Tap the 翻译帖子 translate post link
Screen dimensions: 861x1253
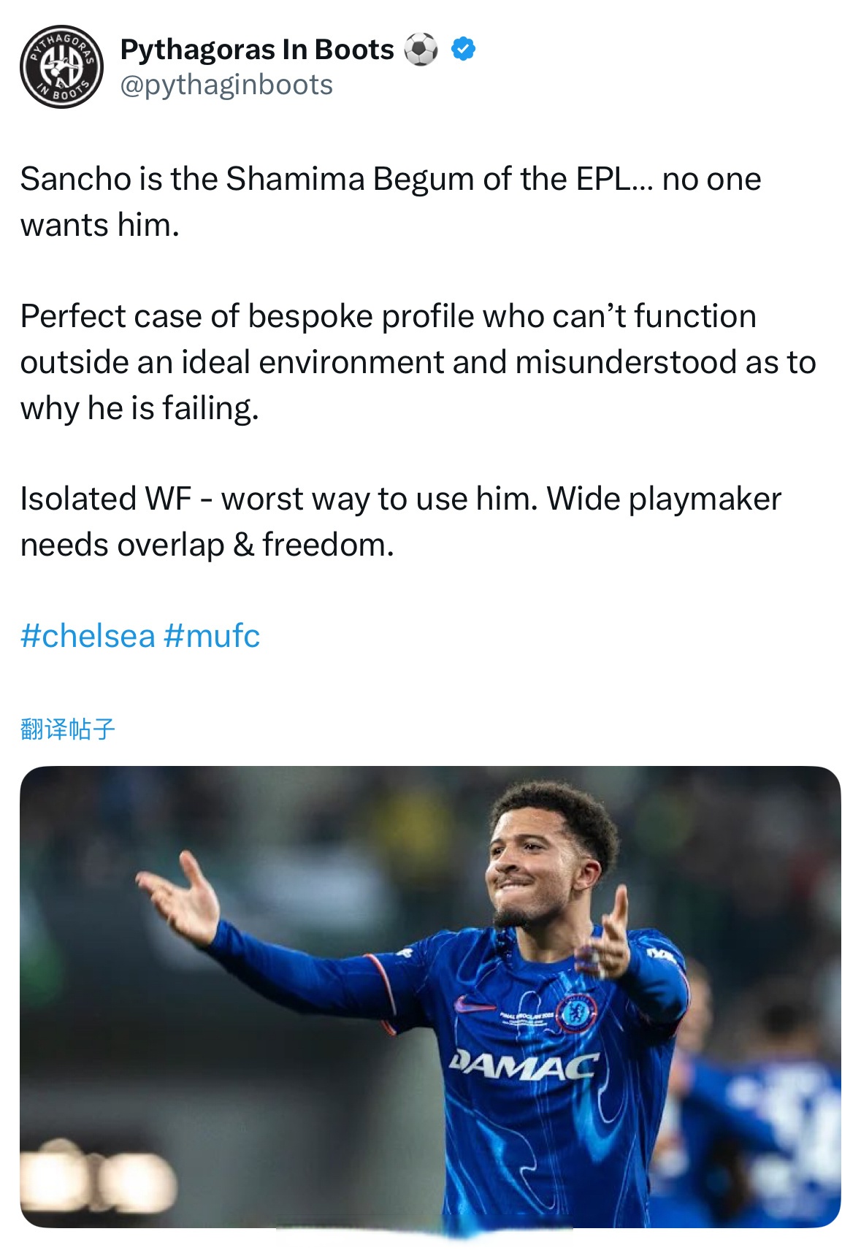[67, 729]
